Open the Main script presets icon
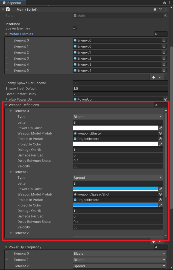The image size is (173, 270). pyautogui.click(x=160, y=9)
